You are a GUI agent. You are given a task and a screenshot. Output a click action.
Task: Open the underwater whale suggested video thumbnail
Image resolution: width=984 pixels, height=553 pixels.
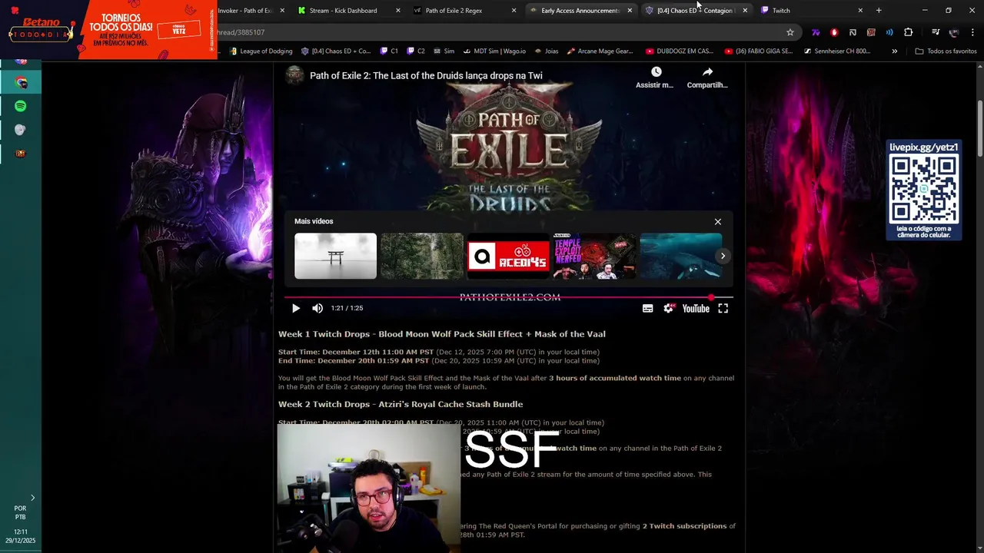tap(681, 256)
